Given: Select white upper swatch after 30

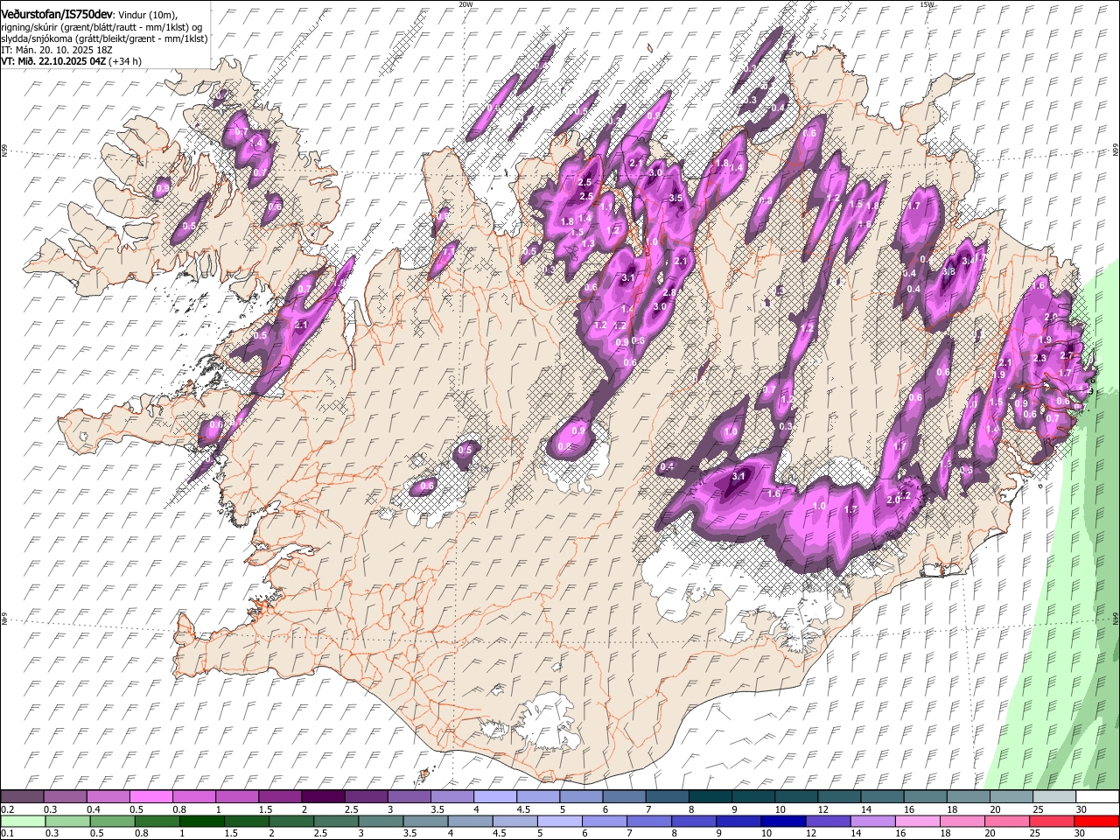Looking at the screenshot, I should pyautogui.click(x=1097, y=797).
